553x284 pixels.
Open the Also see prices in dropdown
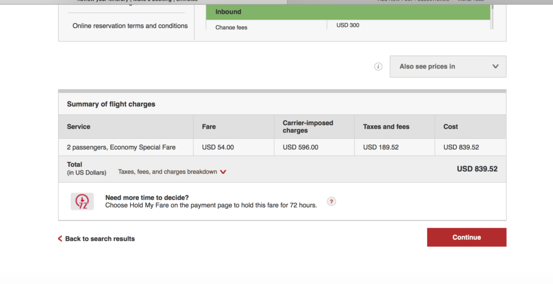[448, 66]
